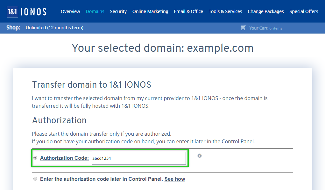Select Tools & Services in the navigation
The height and width of the screenshot is (190, 325).
pyautogui.click(x=225, y=11)
